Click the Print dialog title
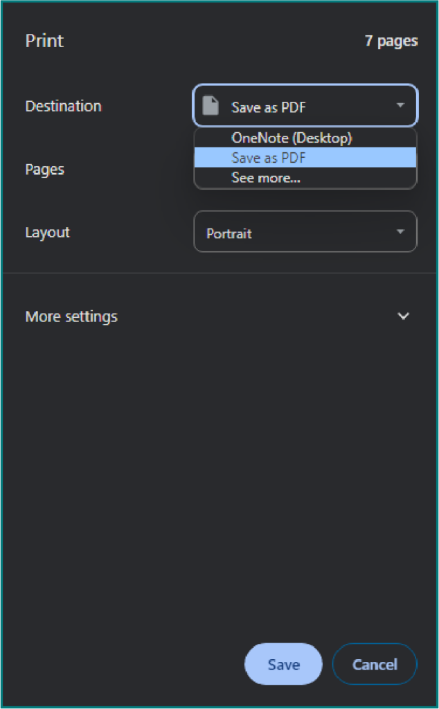Image resolution: width=439 pixels, height=709 pixels. coord(44,41)
